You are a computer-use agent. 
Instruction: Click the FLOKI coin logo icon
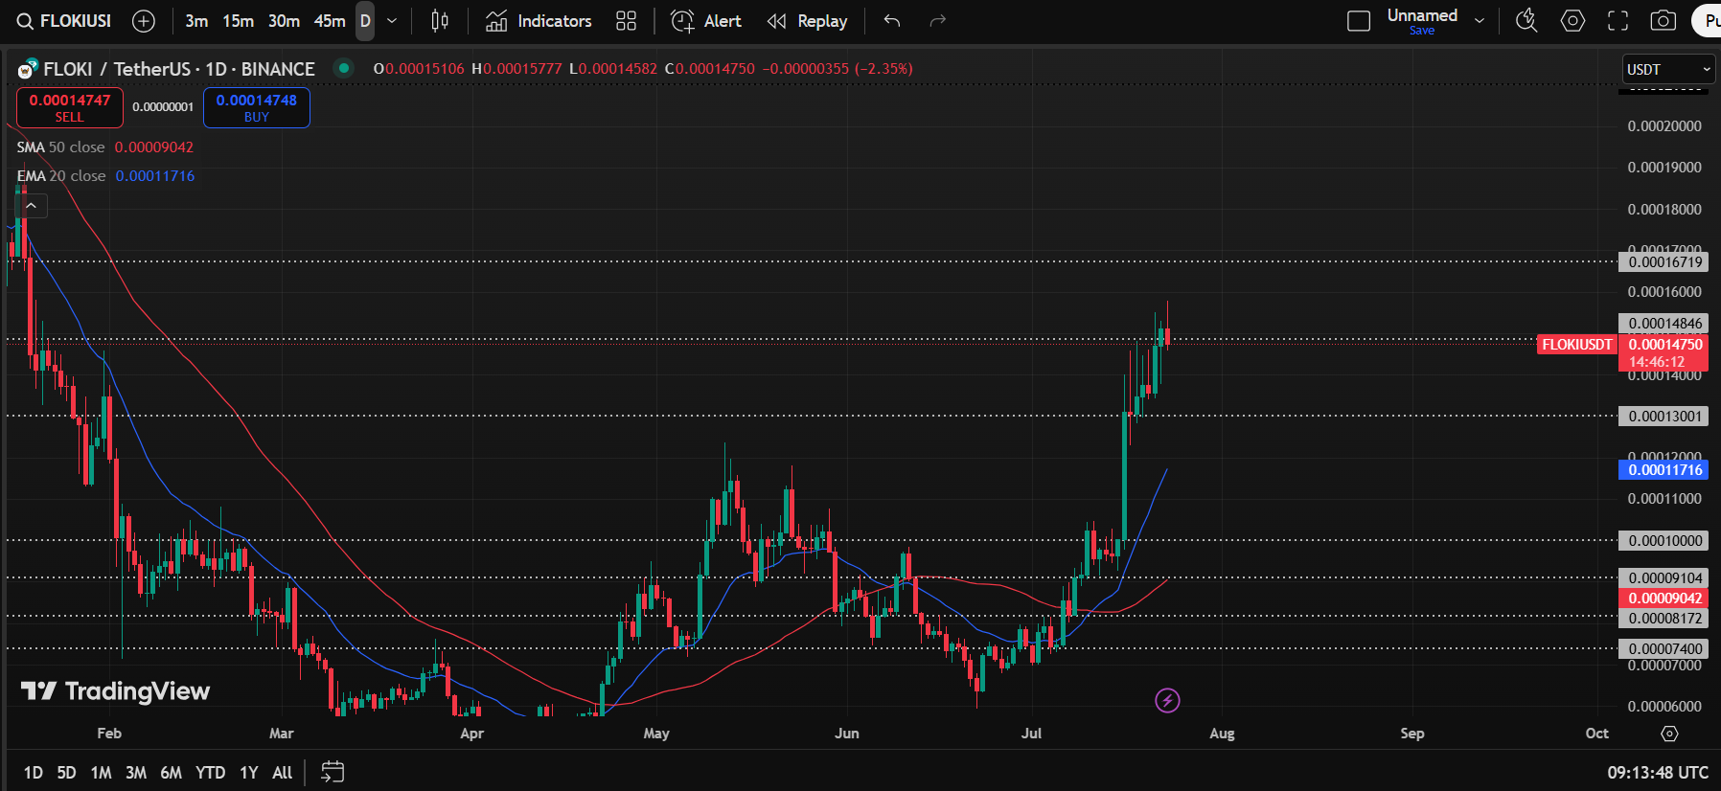coord(28,69)
